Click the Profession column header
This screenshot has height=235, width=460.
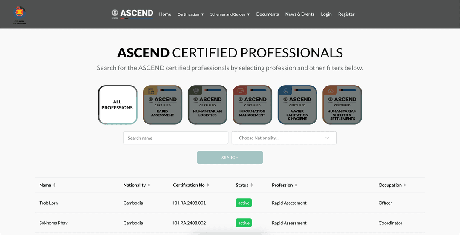[282, 185]
